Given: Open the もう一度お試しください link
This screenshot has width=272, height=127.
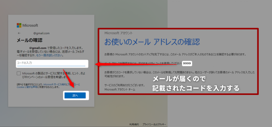Looking at the screenshot, I should pyautogui.click(x=50, y=56).
